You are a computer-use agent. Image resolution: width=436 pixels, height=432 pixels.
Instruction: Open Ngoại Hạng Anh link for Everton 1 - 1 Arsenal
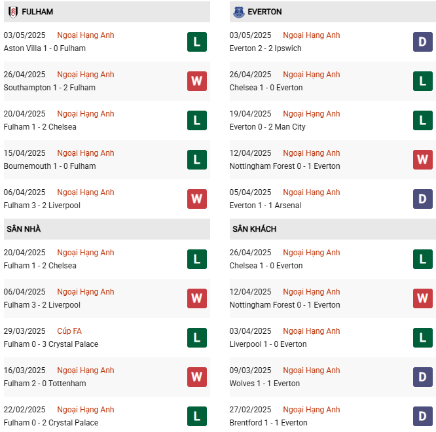pyautogui.click(x=312, y=192)
